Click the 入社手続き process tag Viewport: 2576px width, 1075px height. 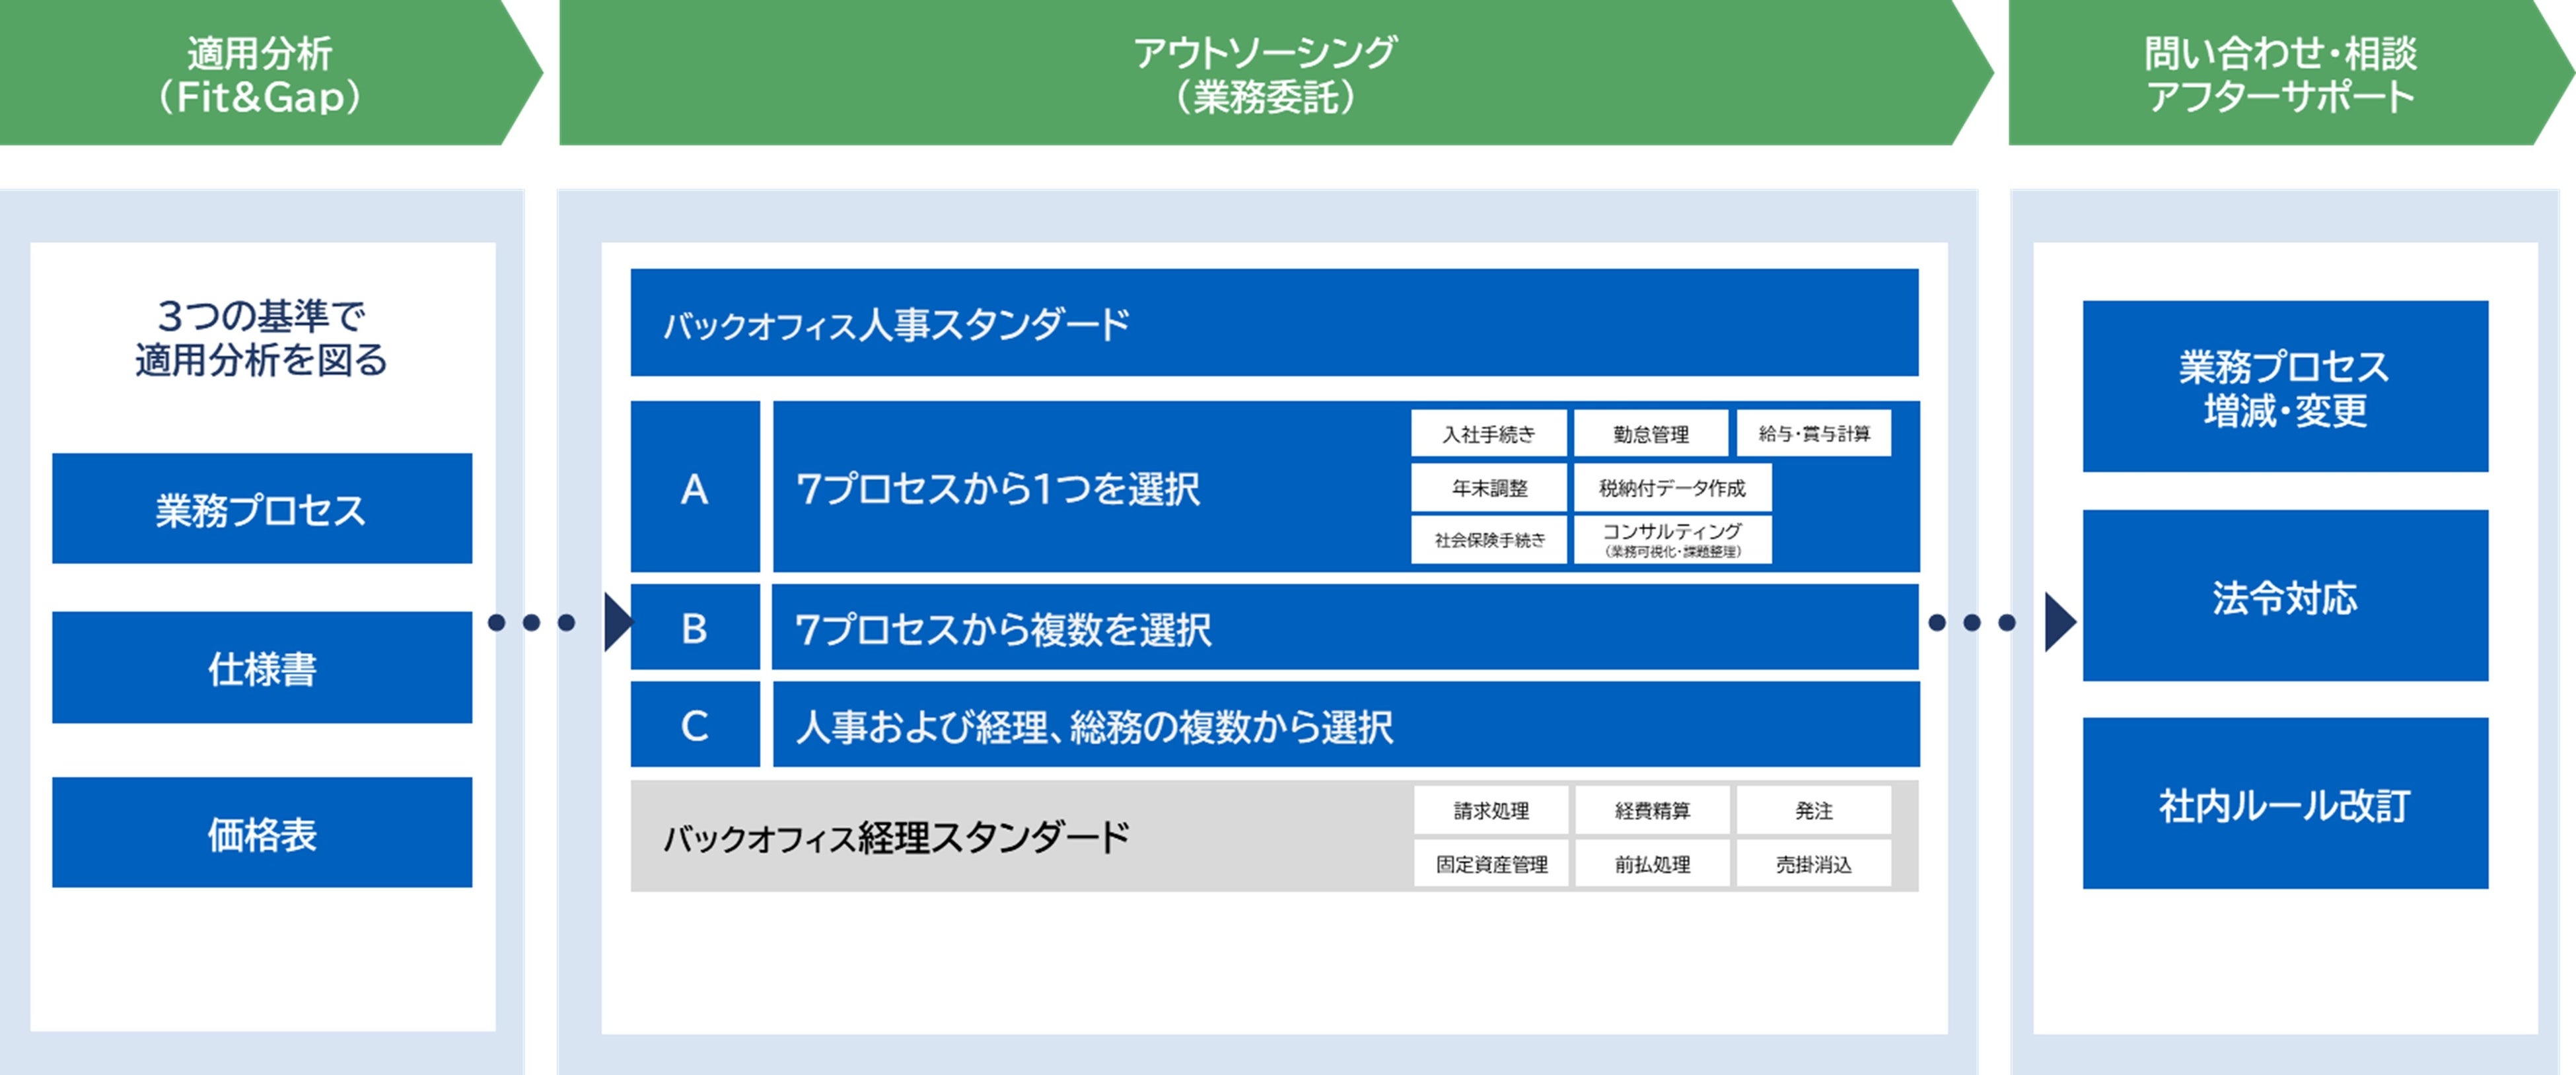click(x=1488, y=434)
